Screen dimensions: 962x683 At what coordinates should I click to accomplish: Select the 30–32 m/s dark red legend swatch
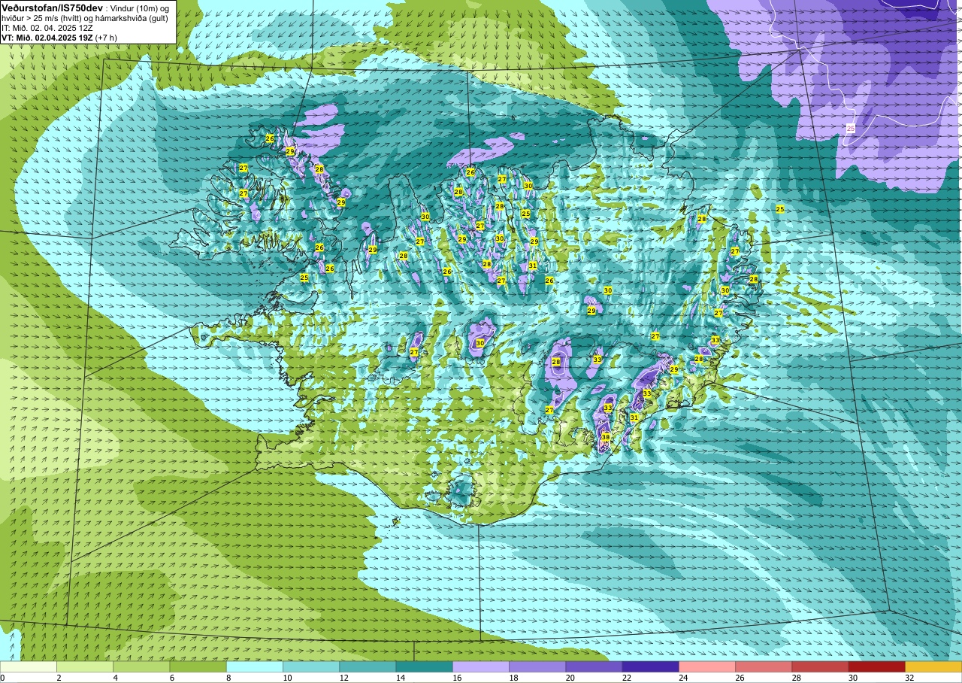876,666
